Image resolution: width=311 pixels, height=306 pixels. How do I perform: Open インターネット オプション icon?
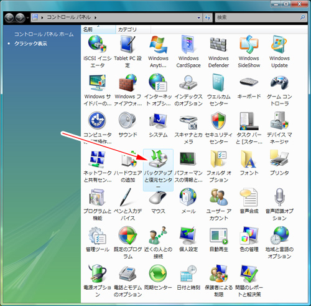(x=158, y=82)
